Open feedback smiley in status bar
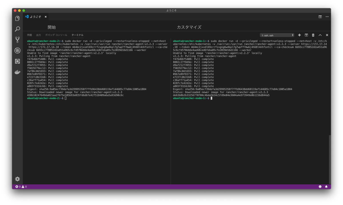The image size is (343, 205). [320, 187]
